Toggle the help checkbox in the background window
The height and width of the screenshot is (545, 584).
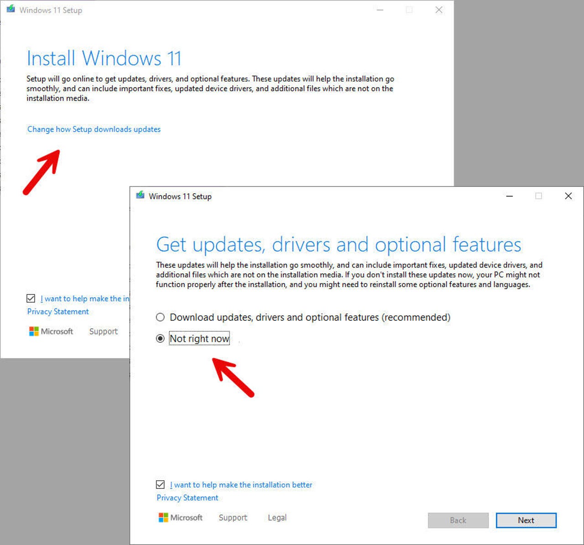tap(31, 298)
